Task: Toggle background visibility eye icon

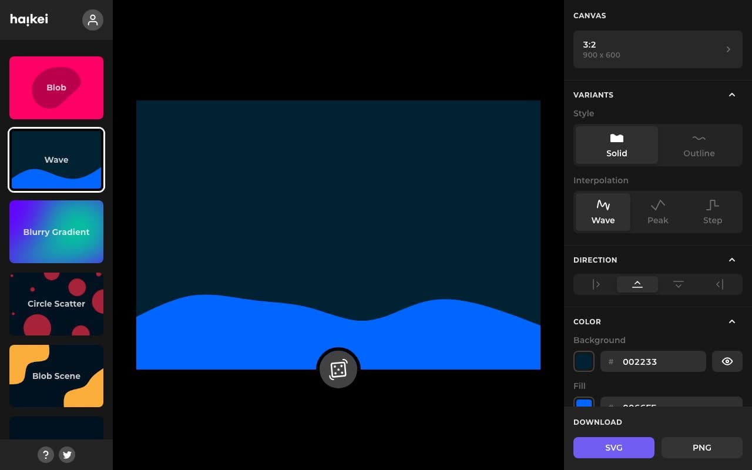Action: coord(727,361)
